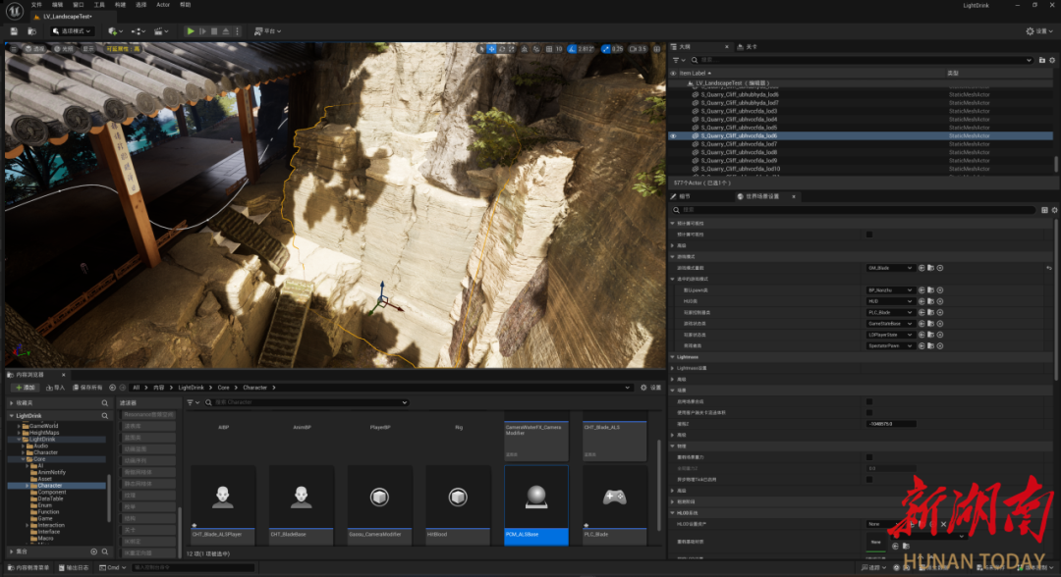
Task: Open the viewport hamburger options menu
Action: [13, 49]
